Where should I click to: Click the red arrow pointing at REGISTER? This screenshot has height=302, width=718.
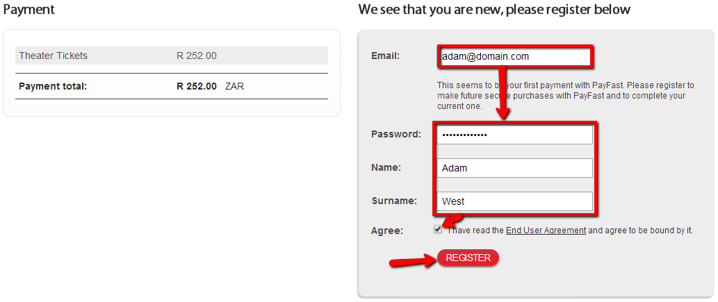click(412, 262)
